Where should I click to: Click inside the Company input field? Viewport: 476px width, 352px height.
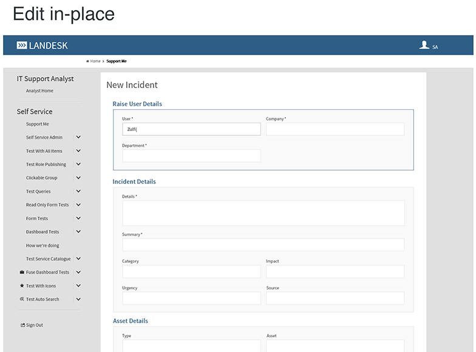click(x=335, y=129)
